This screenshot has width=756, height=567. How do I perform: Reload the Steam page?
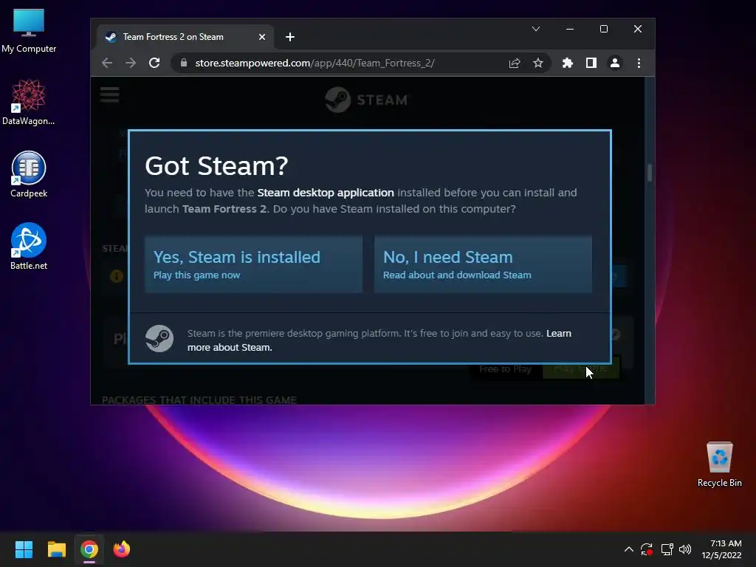tap(154, 63)
